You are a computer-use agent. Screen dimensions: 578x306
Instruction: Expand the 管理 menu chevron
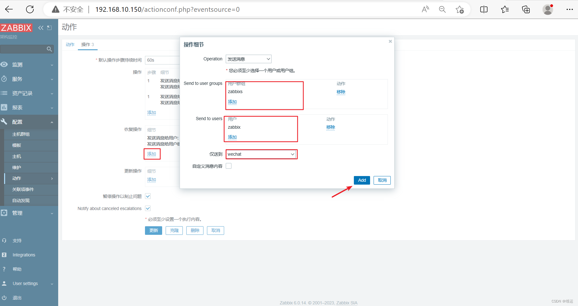52,213
